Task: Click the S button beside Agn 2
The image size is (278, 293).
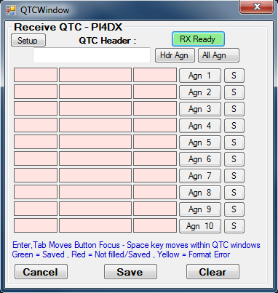Action: coord(234,92)
